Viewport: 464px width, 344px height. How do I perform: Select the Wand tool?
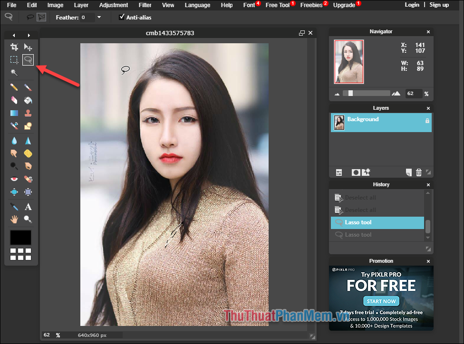[x=14, y=73]
